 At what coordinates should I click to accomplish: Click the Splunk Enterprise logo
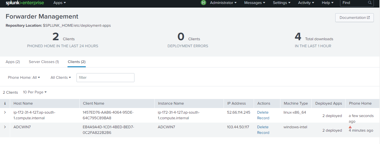tap(25, 3)
